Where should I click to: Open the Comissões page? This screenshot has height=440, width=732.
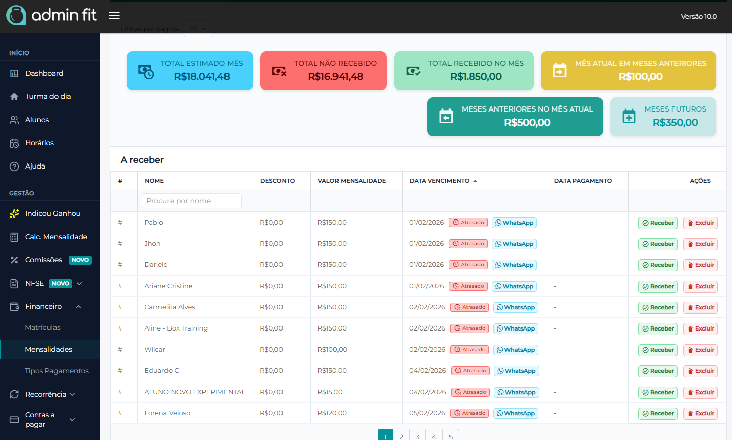tap(43, 260)
